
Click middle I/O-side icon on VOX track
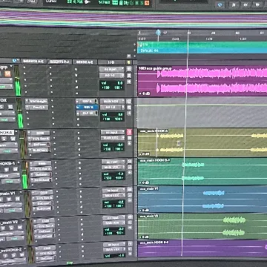click(129, 108)
